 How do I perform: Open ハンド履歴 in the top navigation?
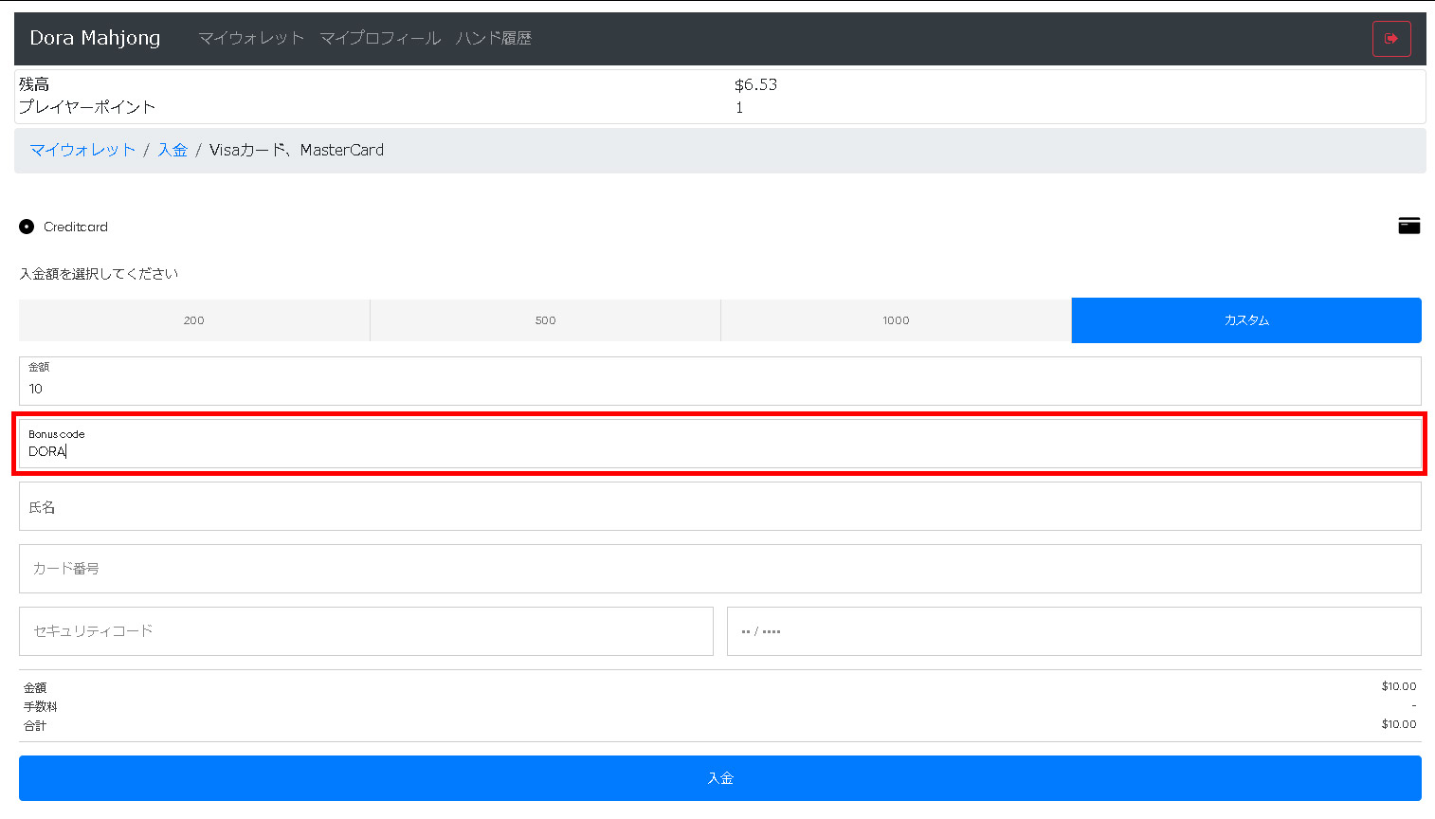[494, 38]
